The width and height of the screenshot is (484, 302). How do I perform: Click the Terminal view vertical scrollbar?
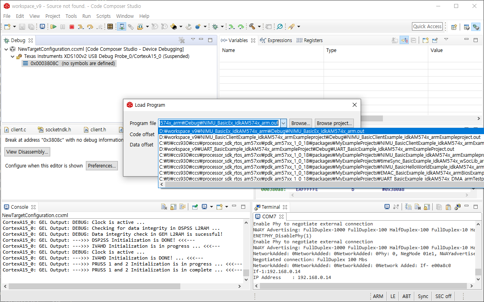point(478,252)
